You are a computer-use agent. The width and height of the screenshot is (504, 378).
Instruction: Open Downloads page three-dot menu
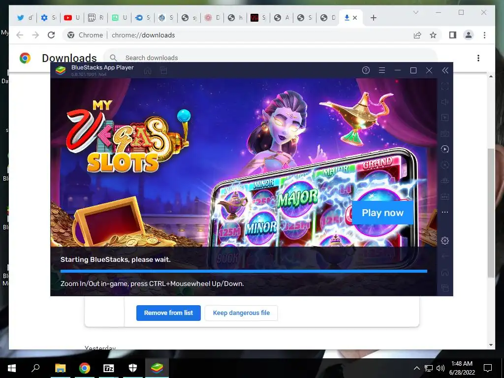point(478,58)
